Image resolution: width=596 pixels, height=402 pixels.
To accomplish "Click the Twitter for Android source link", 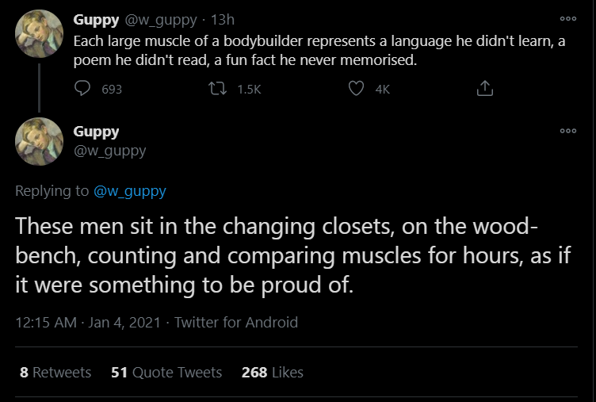I will point(236,322).
